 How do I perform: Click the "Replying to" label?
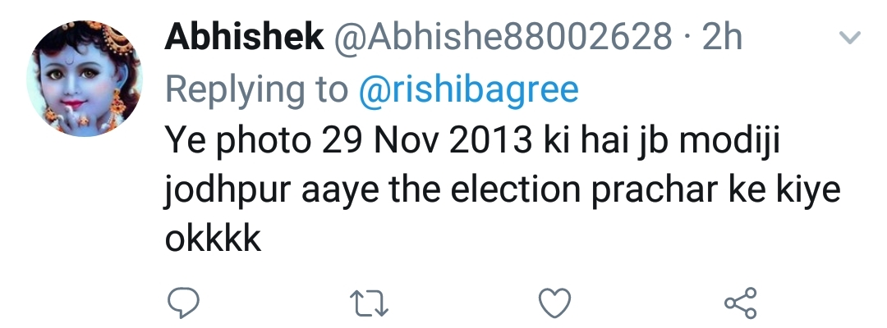click(258, 91)
